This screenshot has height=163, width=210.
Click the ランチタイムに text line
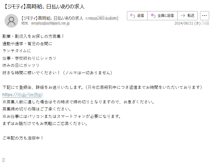coord(17,51)
